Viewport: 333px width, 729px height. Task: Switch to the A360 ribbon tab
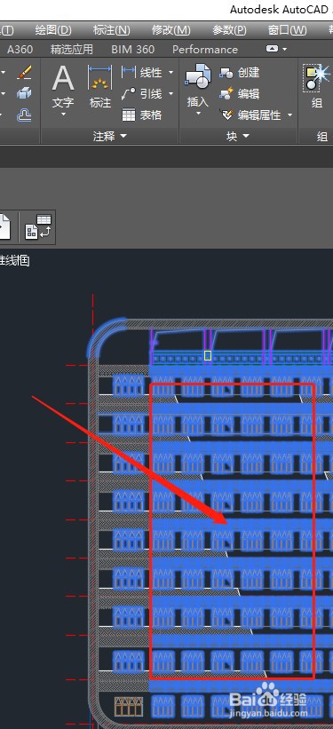pyautogui.click(x=20, y=50)
